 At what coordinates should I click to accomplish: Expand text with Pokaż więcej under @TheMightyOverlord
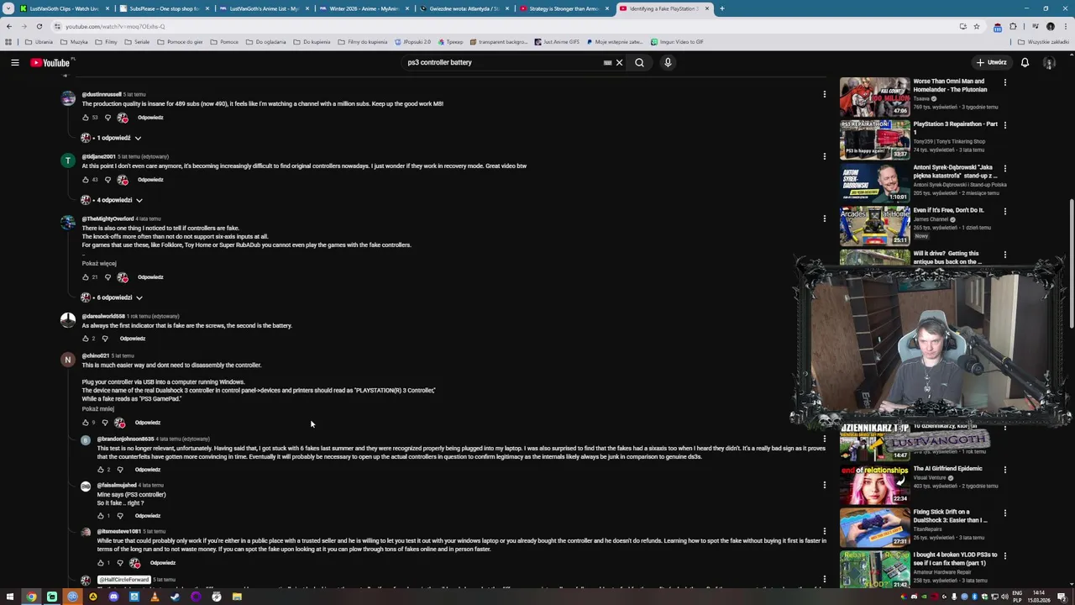pyautogui.click(x=99, y=263)
